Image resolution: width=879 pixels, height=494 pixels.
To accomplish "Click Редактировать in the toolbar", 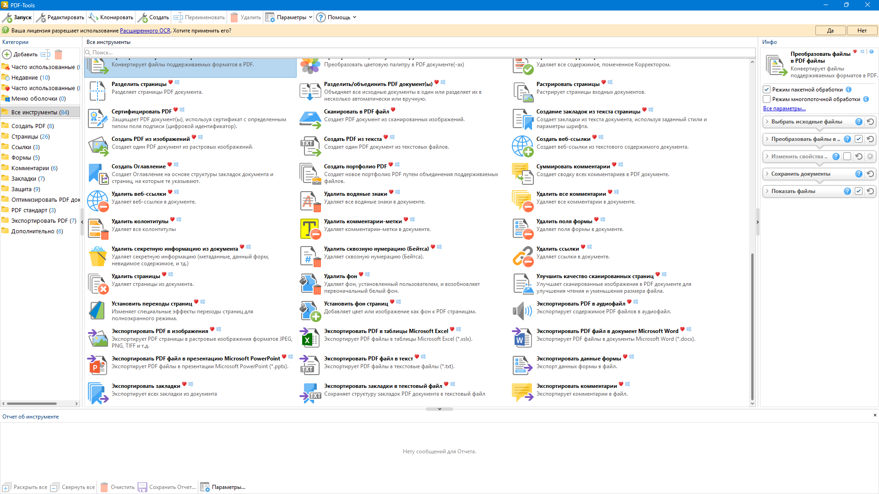I will click(60, 17).
